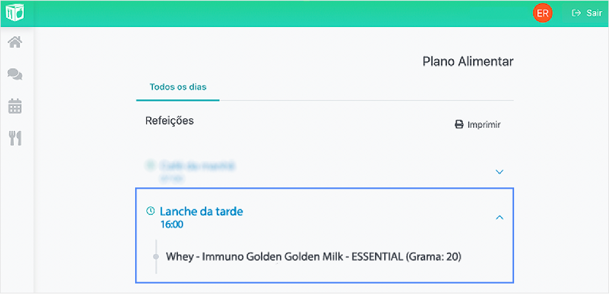
Task: Expand the blurred meal above Lanche da tarde
Action: click(x=499, y=172)
